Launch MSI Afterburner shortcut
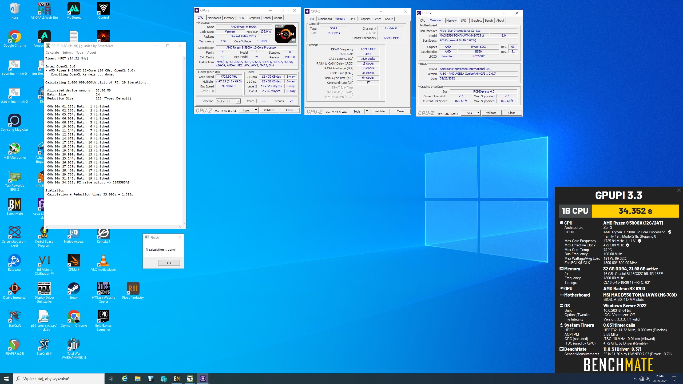683x384 pixels. tap(15, 151)
